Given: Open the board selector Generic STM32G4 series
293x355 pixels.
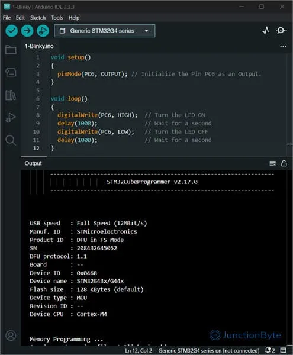Looking at the screenshot, I should pos(105,31).
